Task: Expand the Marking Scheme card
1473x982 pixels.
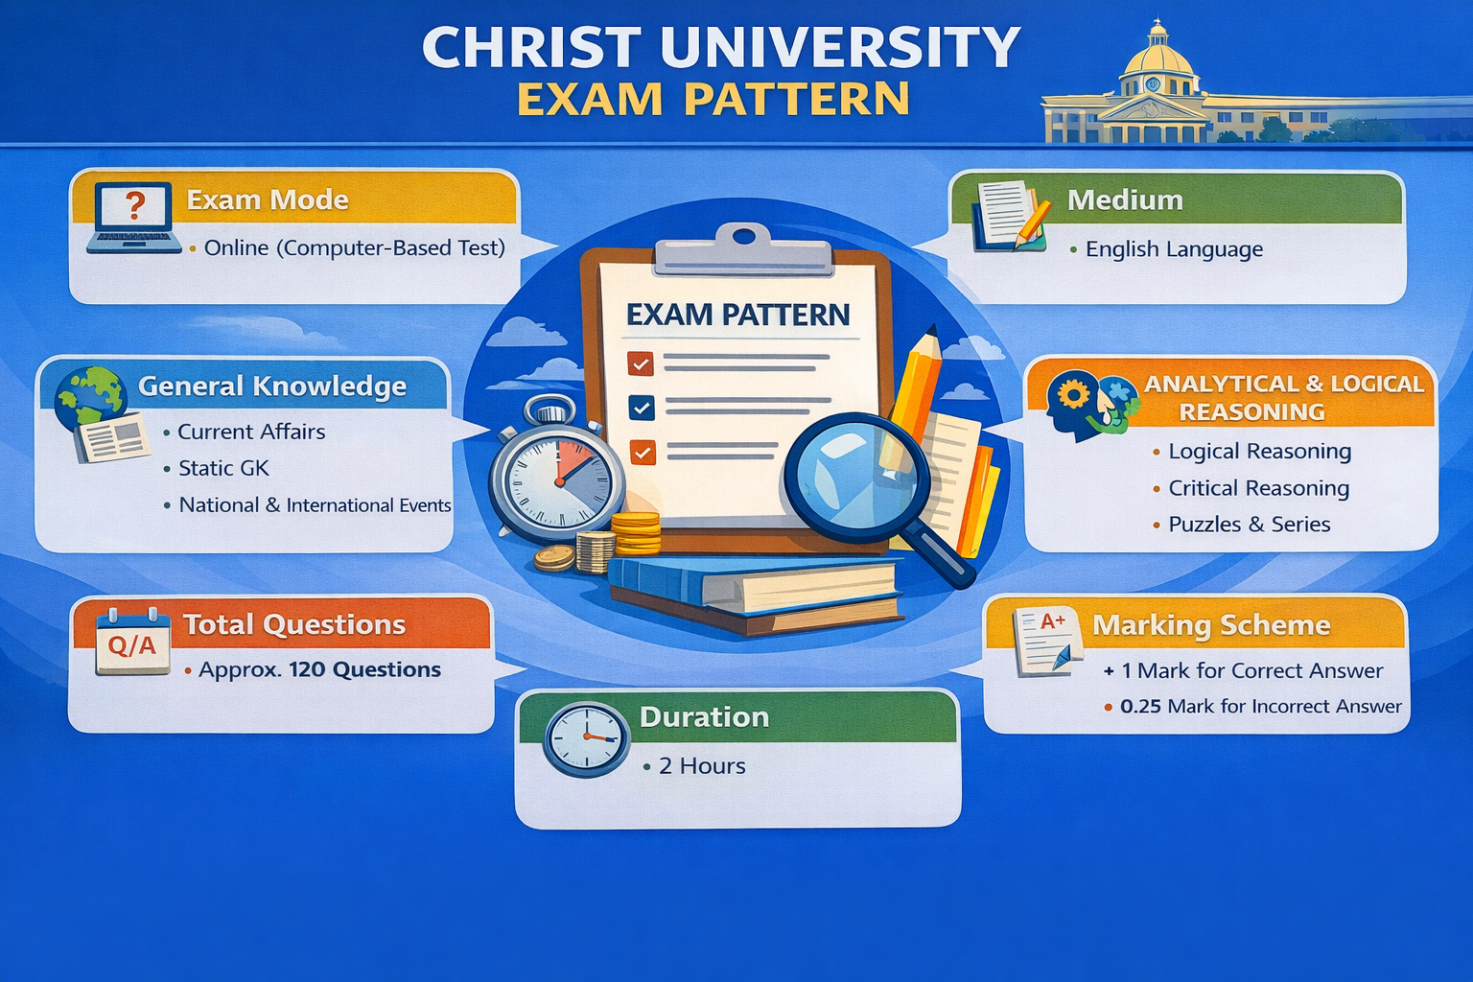Action: coord(1211,625)
